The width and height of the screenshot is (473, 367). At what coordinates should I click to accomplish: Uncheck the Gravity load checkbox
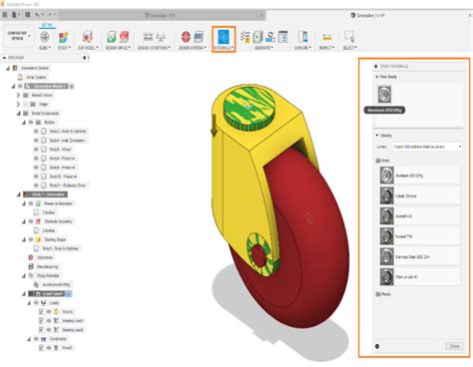41,312
